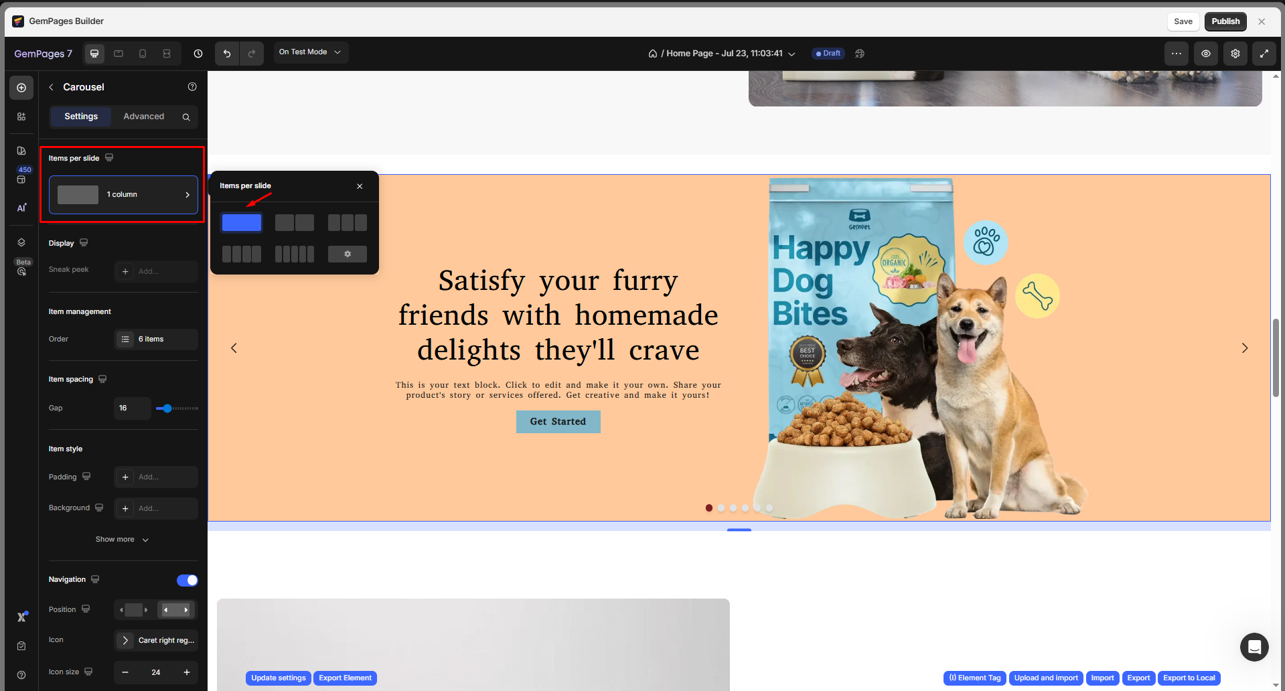Open the chat support bubble
Image resolution: width=1285 pixels, height=691 pixels.
pos(1254,647)
